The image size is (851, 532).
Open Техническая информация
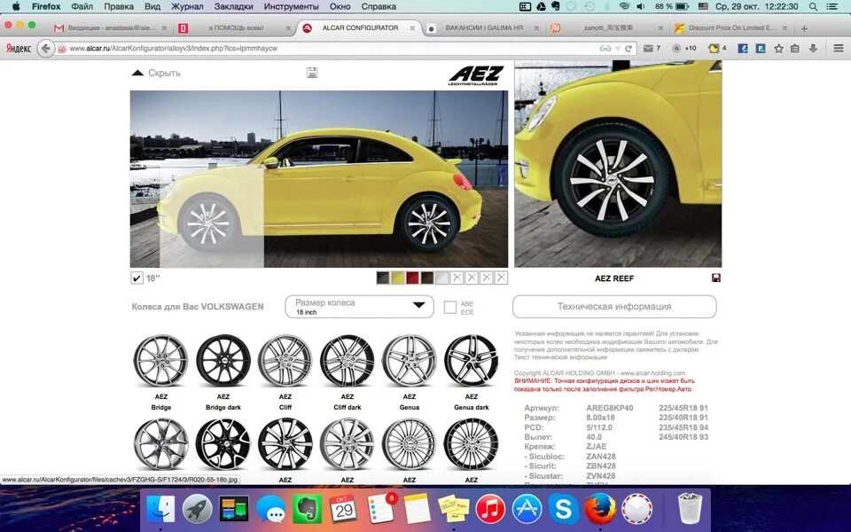point(614,307)
